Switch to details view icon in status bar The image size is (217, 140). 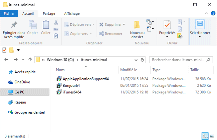point(205,136)
